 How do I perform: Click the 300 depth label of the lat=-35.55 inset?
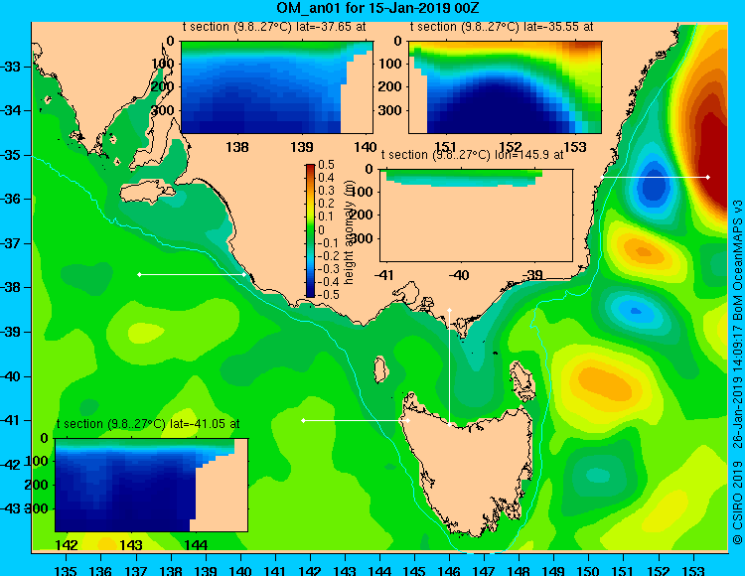[x=389, y=110]
